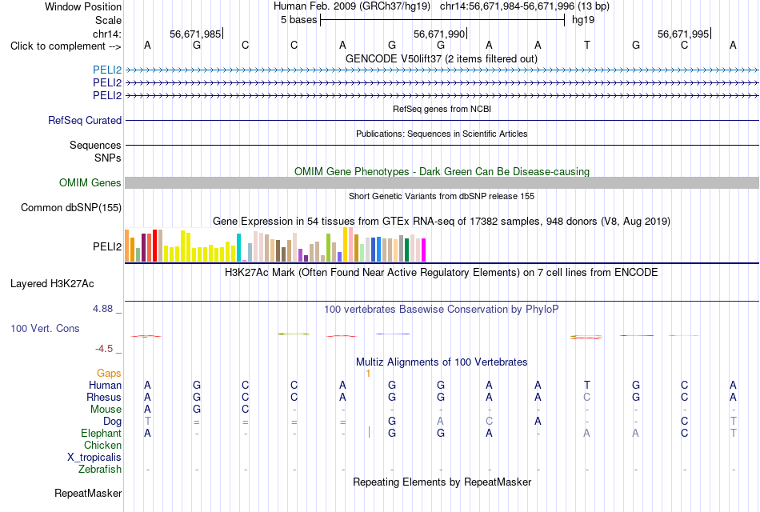Viewport: 760px width, 512px height.
Task: Click the T base in the chr14 sequence row
Action: pos(587,46)
